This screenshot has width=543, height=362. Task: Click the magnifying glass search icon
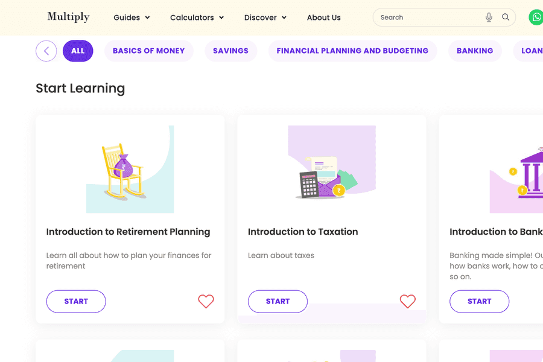(x=506, y=17)
